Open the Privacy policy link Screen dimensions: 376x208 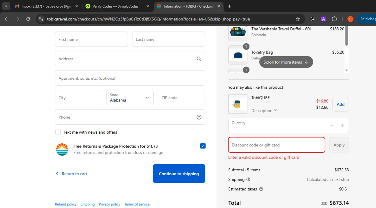110,204
